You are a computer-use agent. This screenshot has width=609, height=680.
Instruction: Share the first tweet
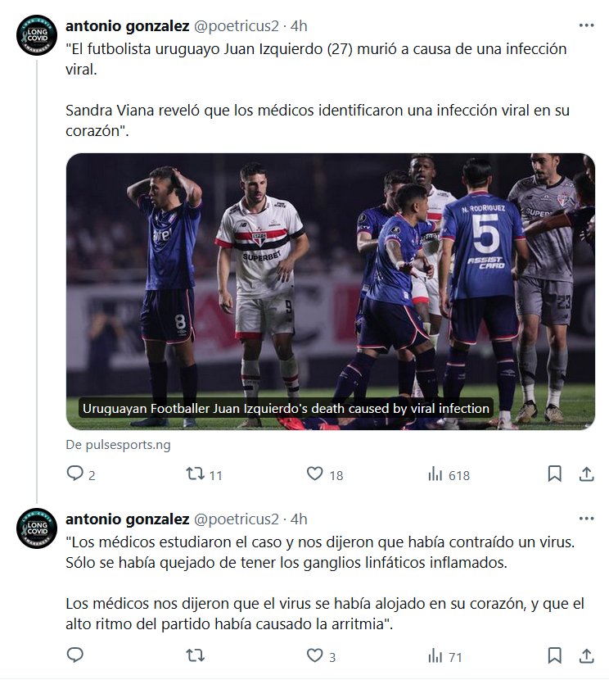(586, 474)
